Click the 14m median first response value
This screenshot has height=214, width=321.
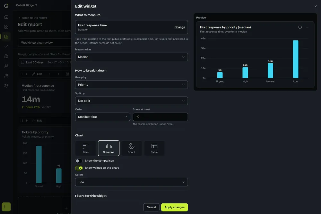pyautogui.click(x=31, y=99)
